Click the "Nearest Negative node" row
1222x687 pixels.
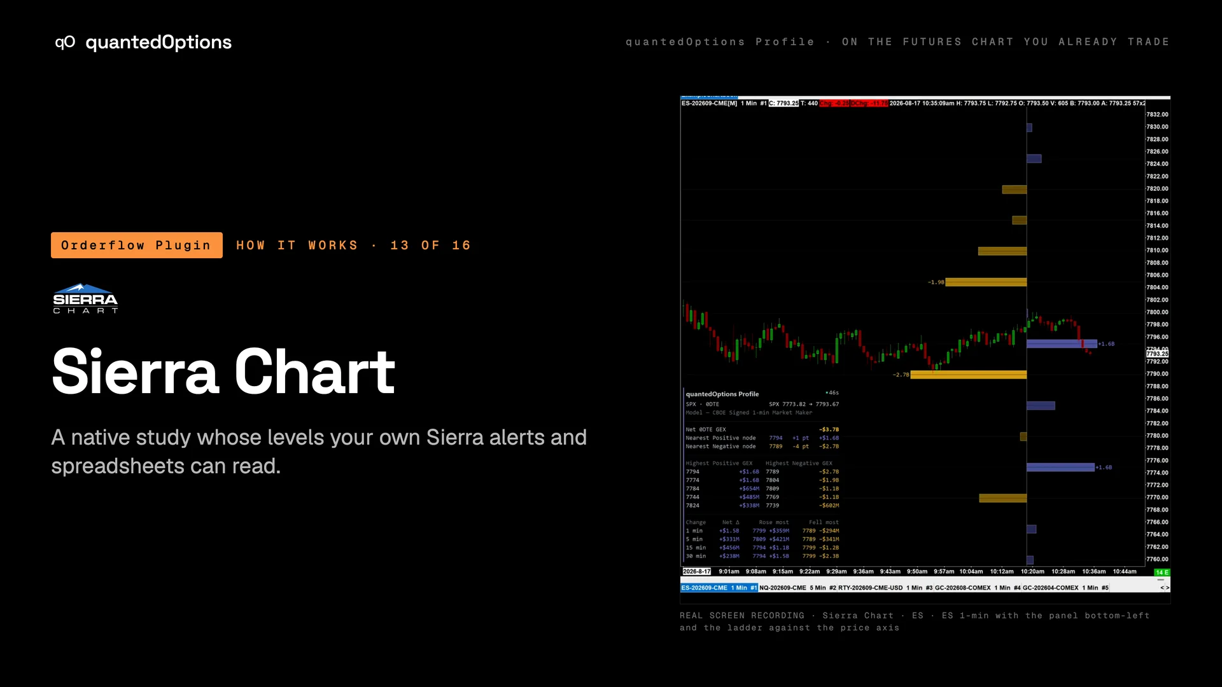762,446
